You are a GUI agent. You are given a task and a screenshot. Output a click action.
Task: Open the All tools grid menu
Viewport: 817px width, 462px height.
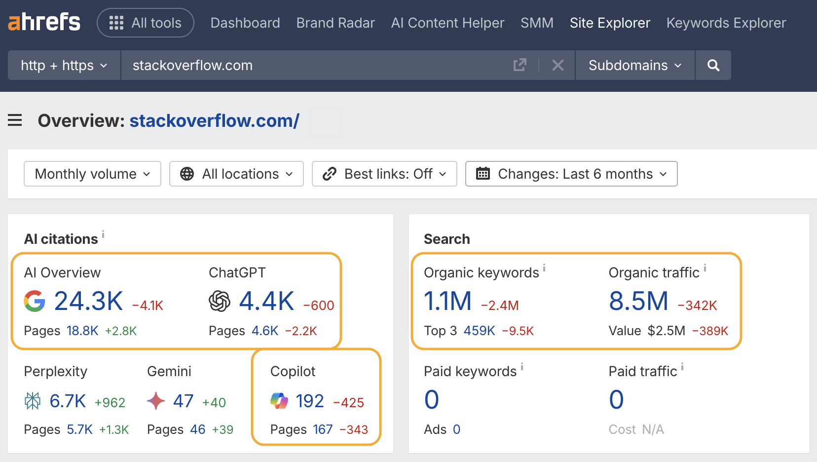[145, 22]
